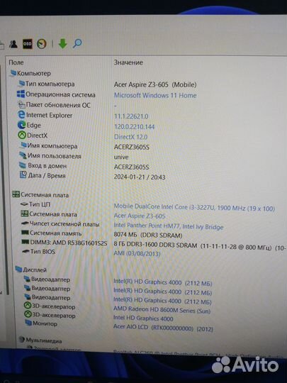Click the Тип BIOS chip icon
This screenshot has height=383, width=287.
click(x=26, y=251)
